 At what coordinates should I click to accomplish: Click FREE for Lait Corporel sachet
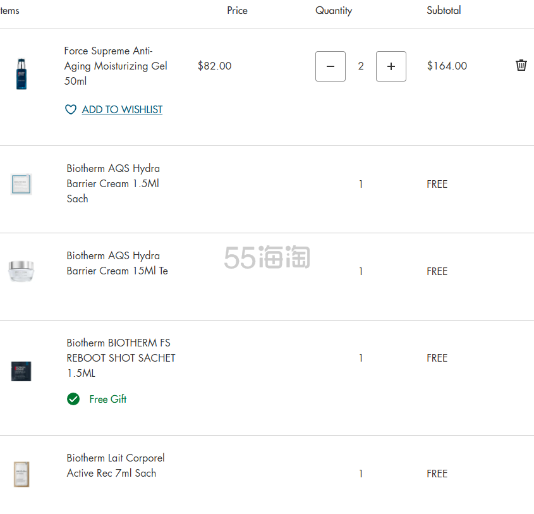(437, 474)
